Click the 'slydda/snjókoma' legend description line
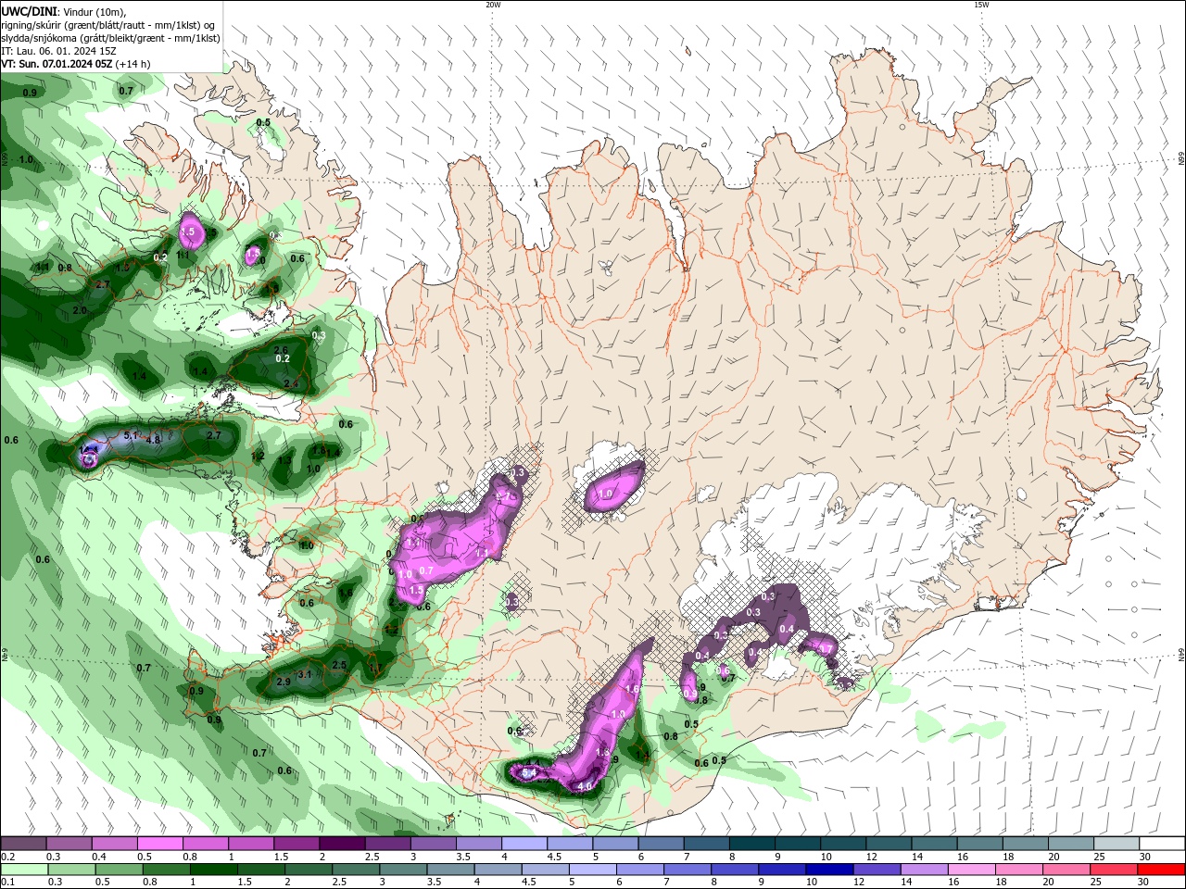The height and width of the screenshot is (889, 1186). pos(110,38)
